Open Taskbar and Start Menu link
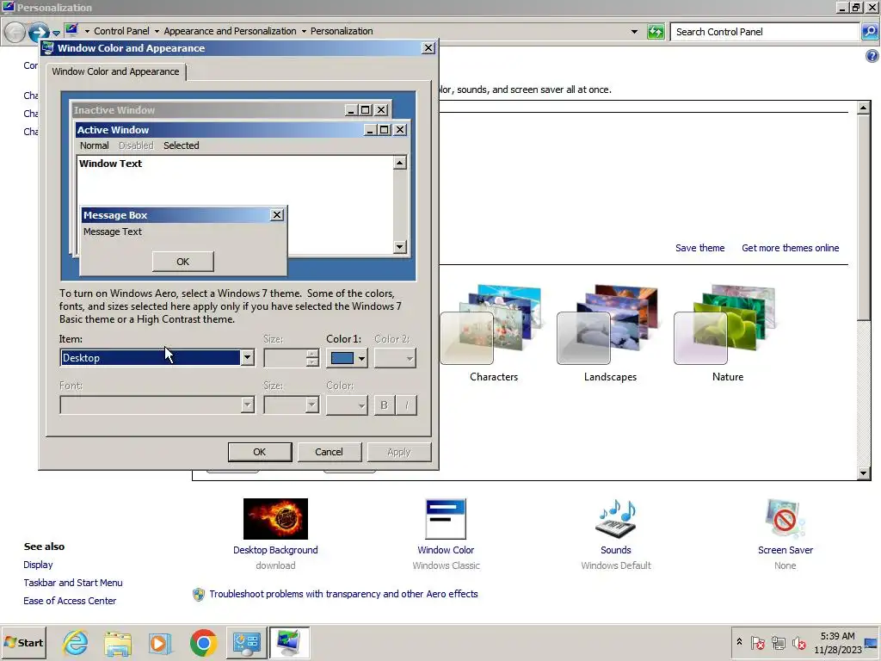 coord(73,583)
